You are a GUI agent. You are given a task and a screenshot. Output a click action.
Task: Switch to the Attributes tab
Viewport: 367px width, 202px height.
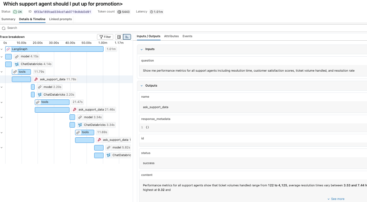coord(171,36)
